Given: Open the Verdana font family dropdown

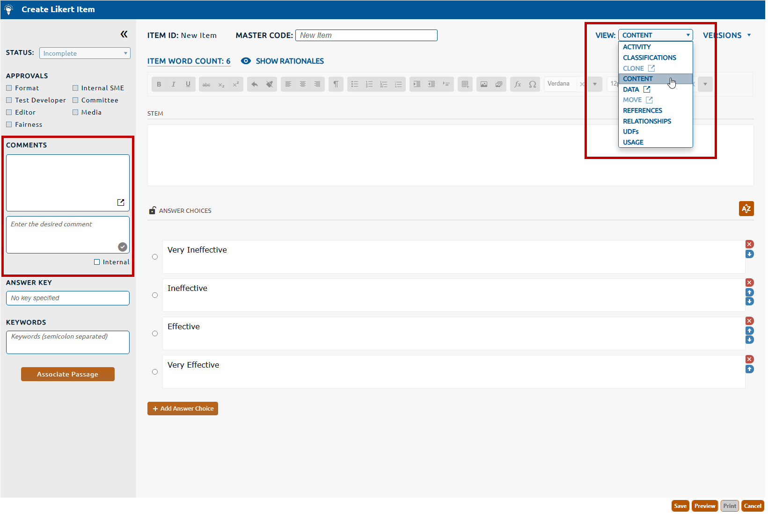Looking at the screenshot, I should [x=594, y=84].
